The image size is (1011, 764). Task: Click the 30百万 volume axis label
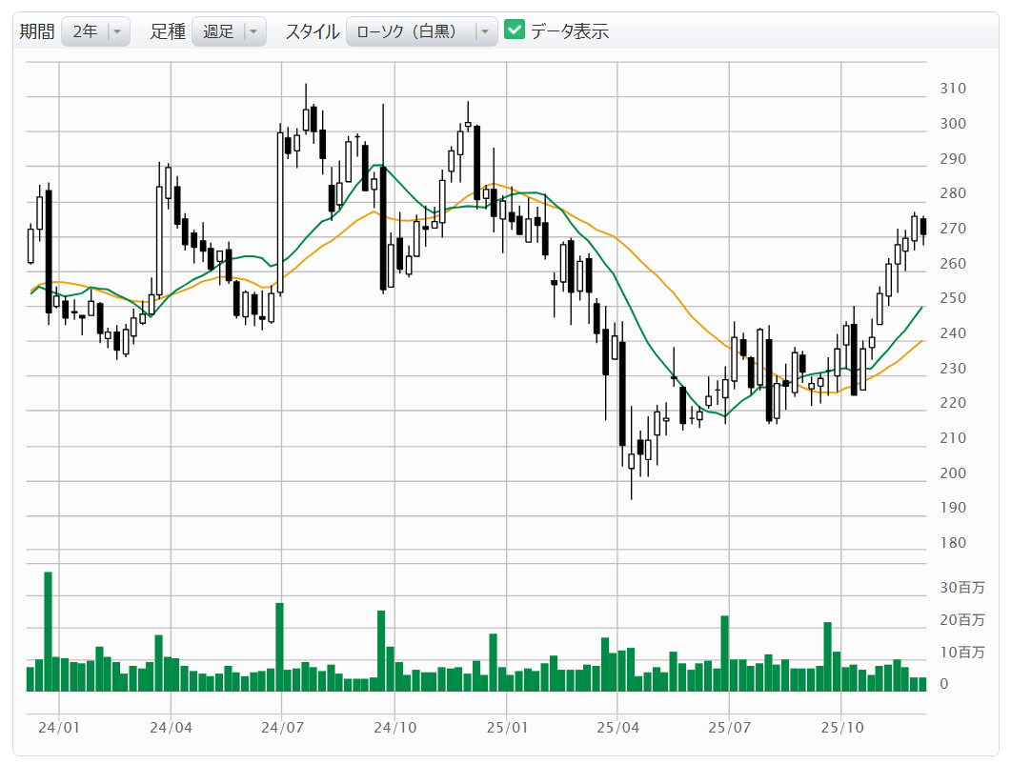click(962, 588)
